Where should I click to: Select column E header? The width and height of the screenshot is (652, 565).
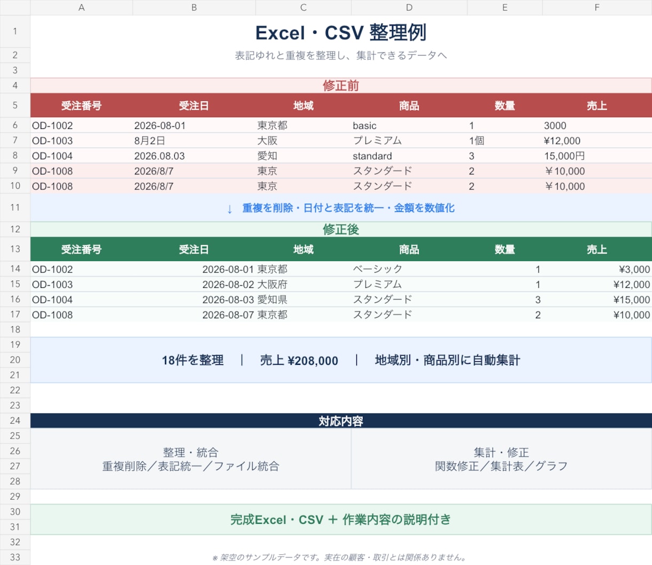pyautogui.click(x=505, y=7)
